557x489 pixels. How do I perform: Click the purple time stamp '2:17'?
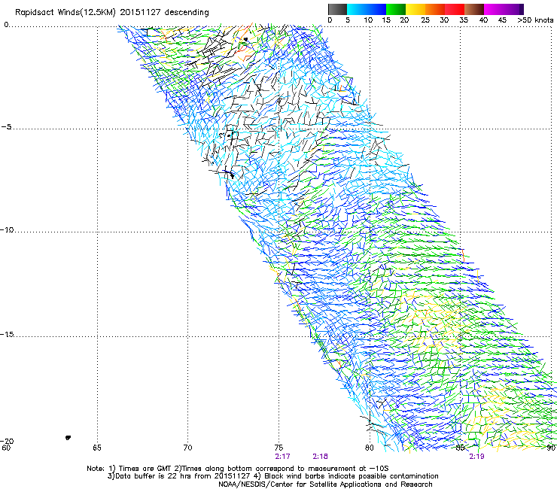[x=282, y=457]
